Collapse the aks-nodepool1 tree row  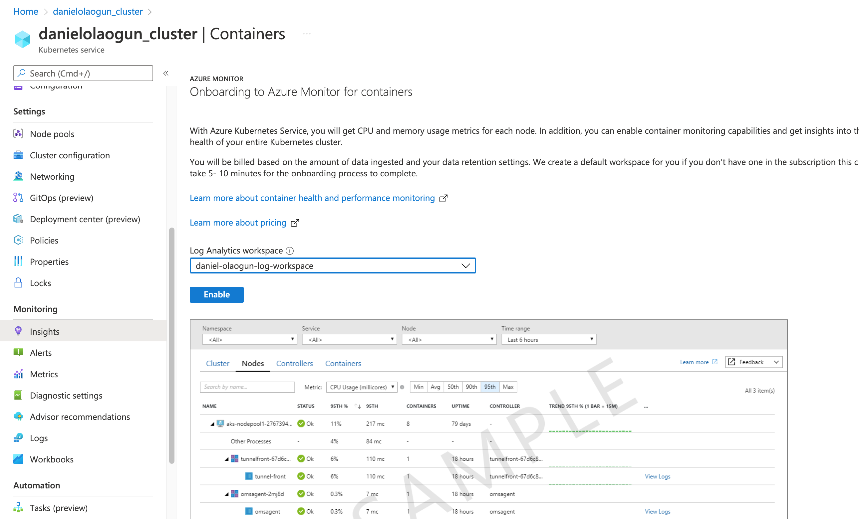pos(212,424)
